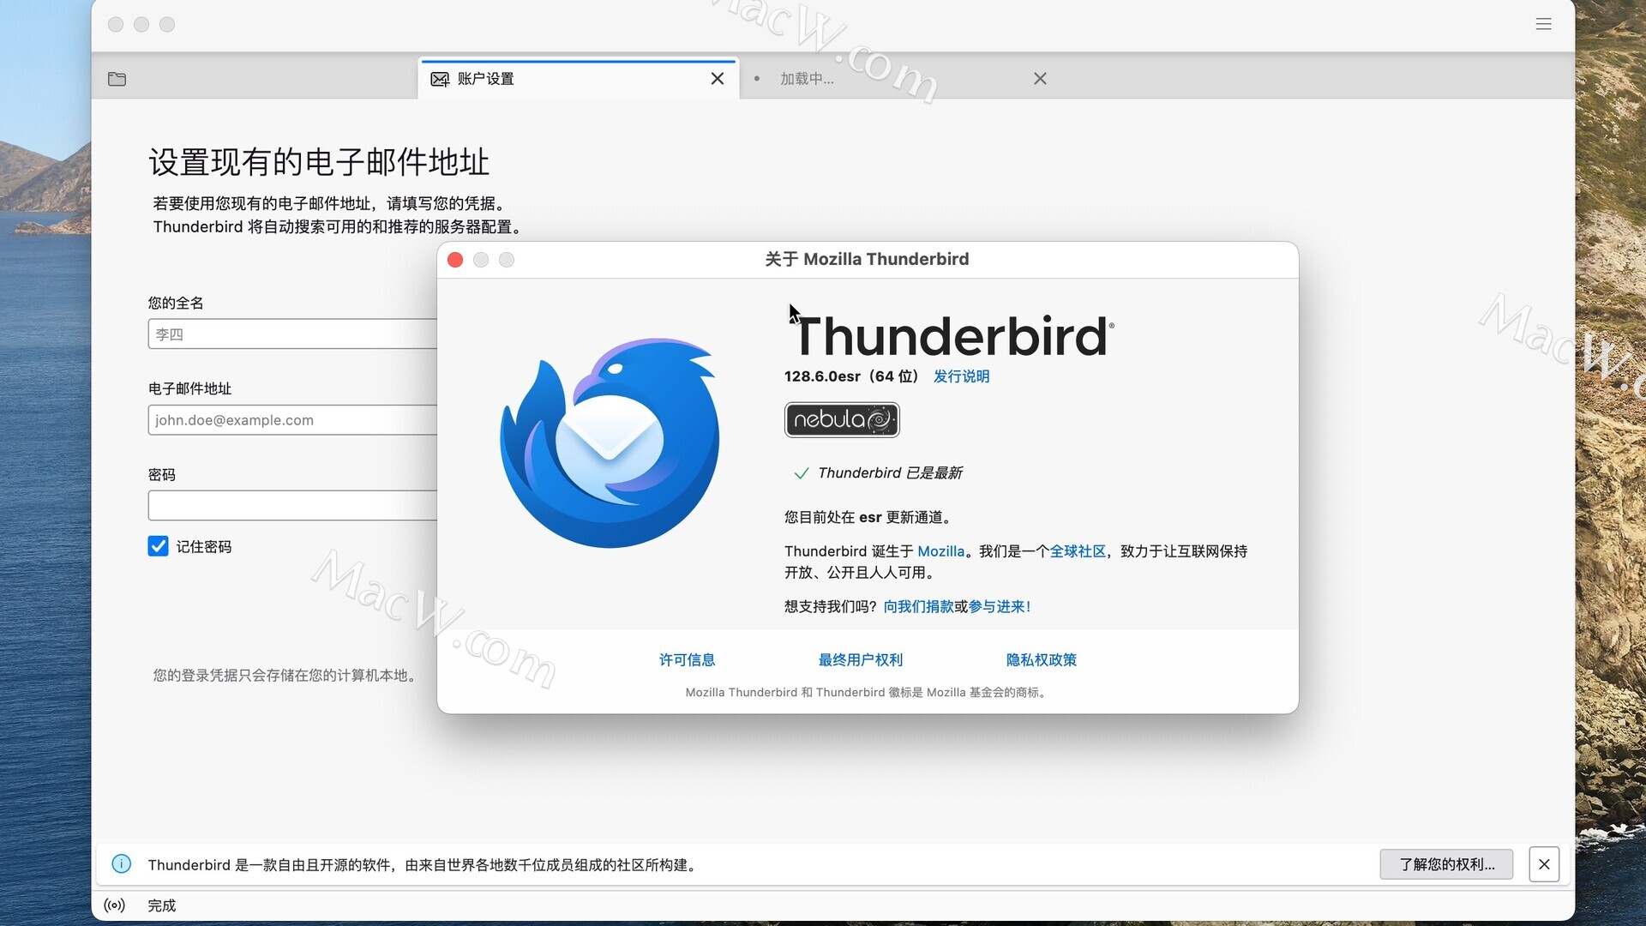Open the hamburger application menu
The height and width of the screenshot is (926, 1646).
(x=1543, y=24)
